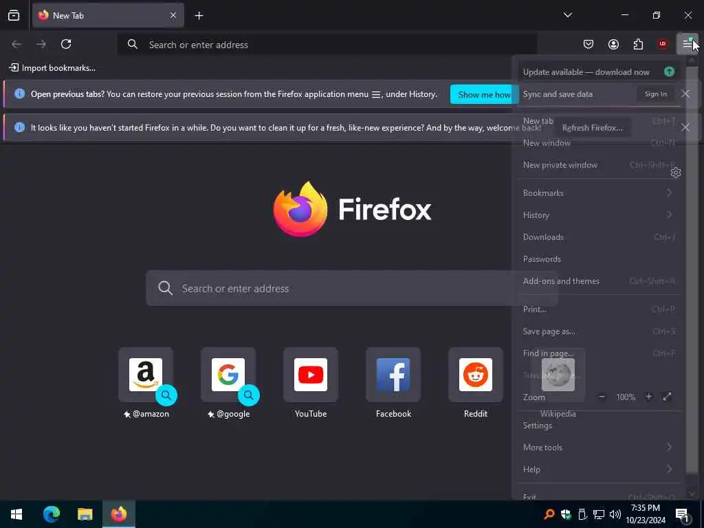
Task: Open the Facebook shortcut tile
Action: click(393, 375)
